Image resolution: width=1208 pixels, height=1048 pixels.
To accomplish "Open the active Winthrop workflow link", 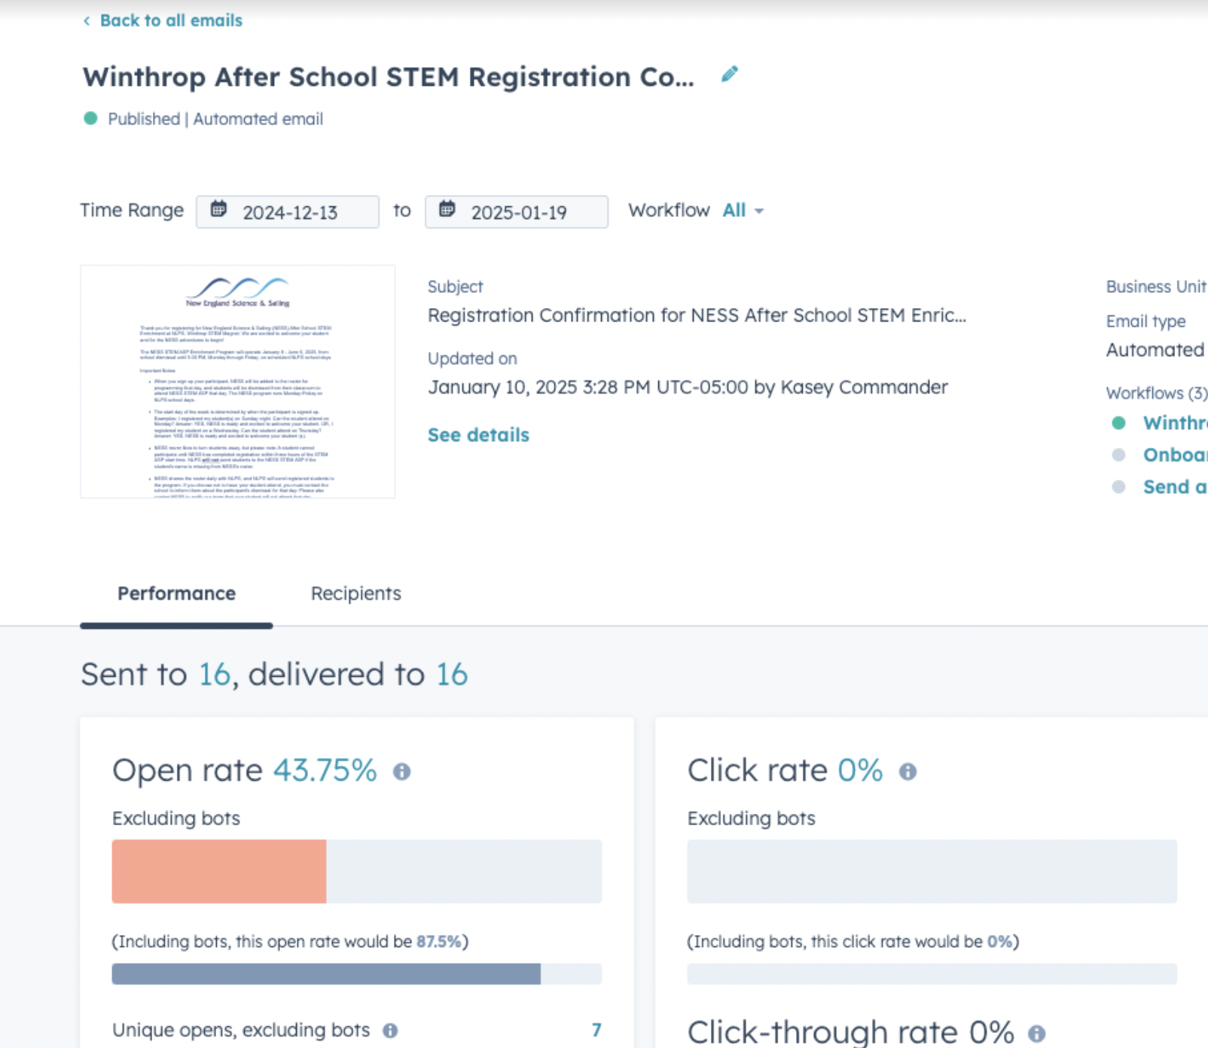I will click(x=1174, y=423).
